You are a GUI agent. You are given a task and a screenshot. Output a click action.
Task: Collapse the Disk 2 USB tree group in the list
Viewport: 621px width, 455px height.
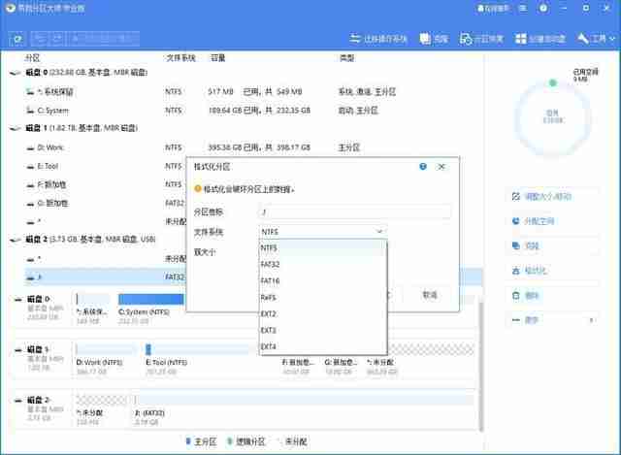(16, 240)
